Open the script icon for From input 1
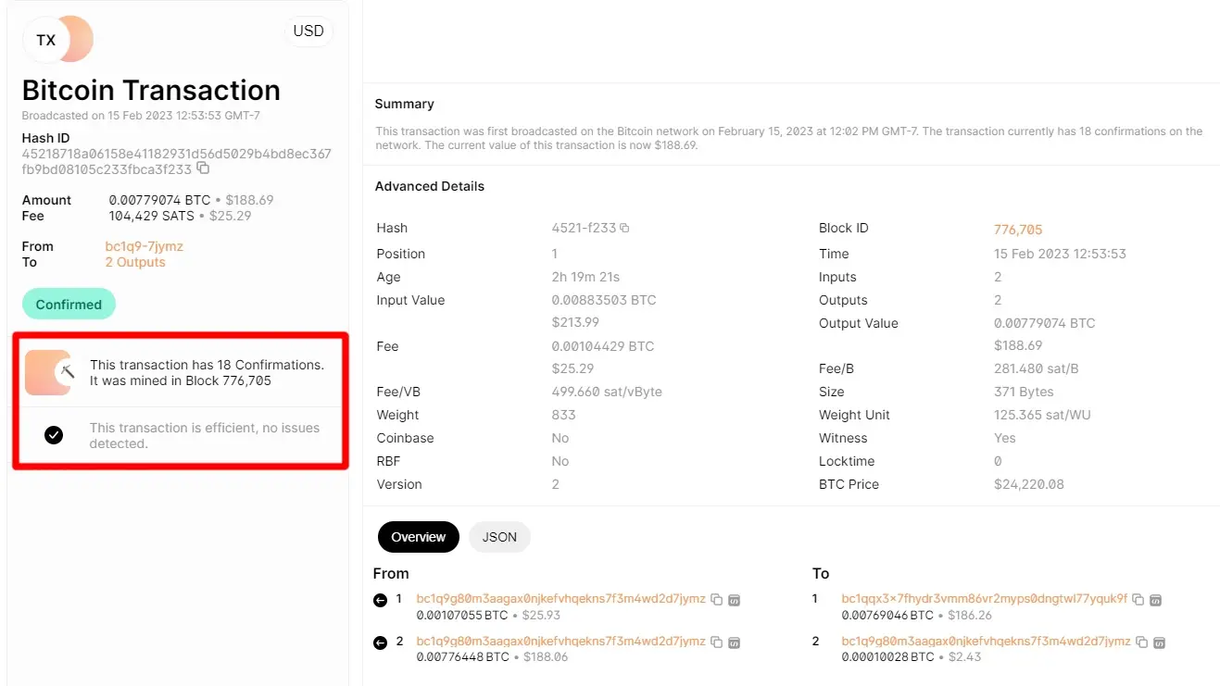 (734, 600)
